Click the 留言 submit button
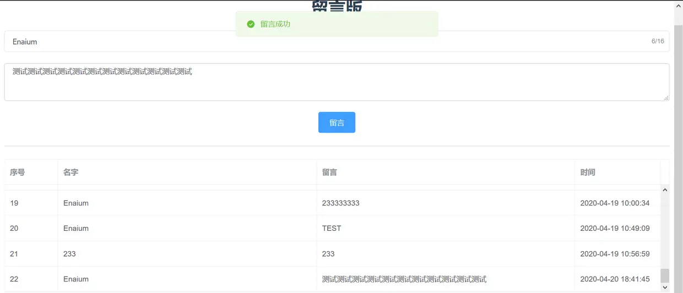The width and height of the screenshot is (683, 293). pyautogui.click(x=337, y=123)
